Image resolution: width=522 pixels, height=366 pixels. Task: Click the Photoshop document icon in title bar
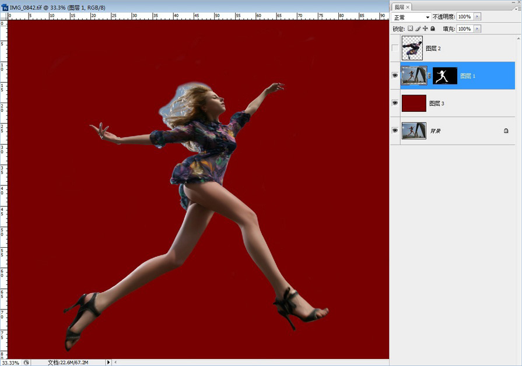click(5, 8)
